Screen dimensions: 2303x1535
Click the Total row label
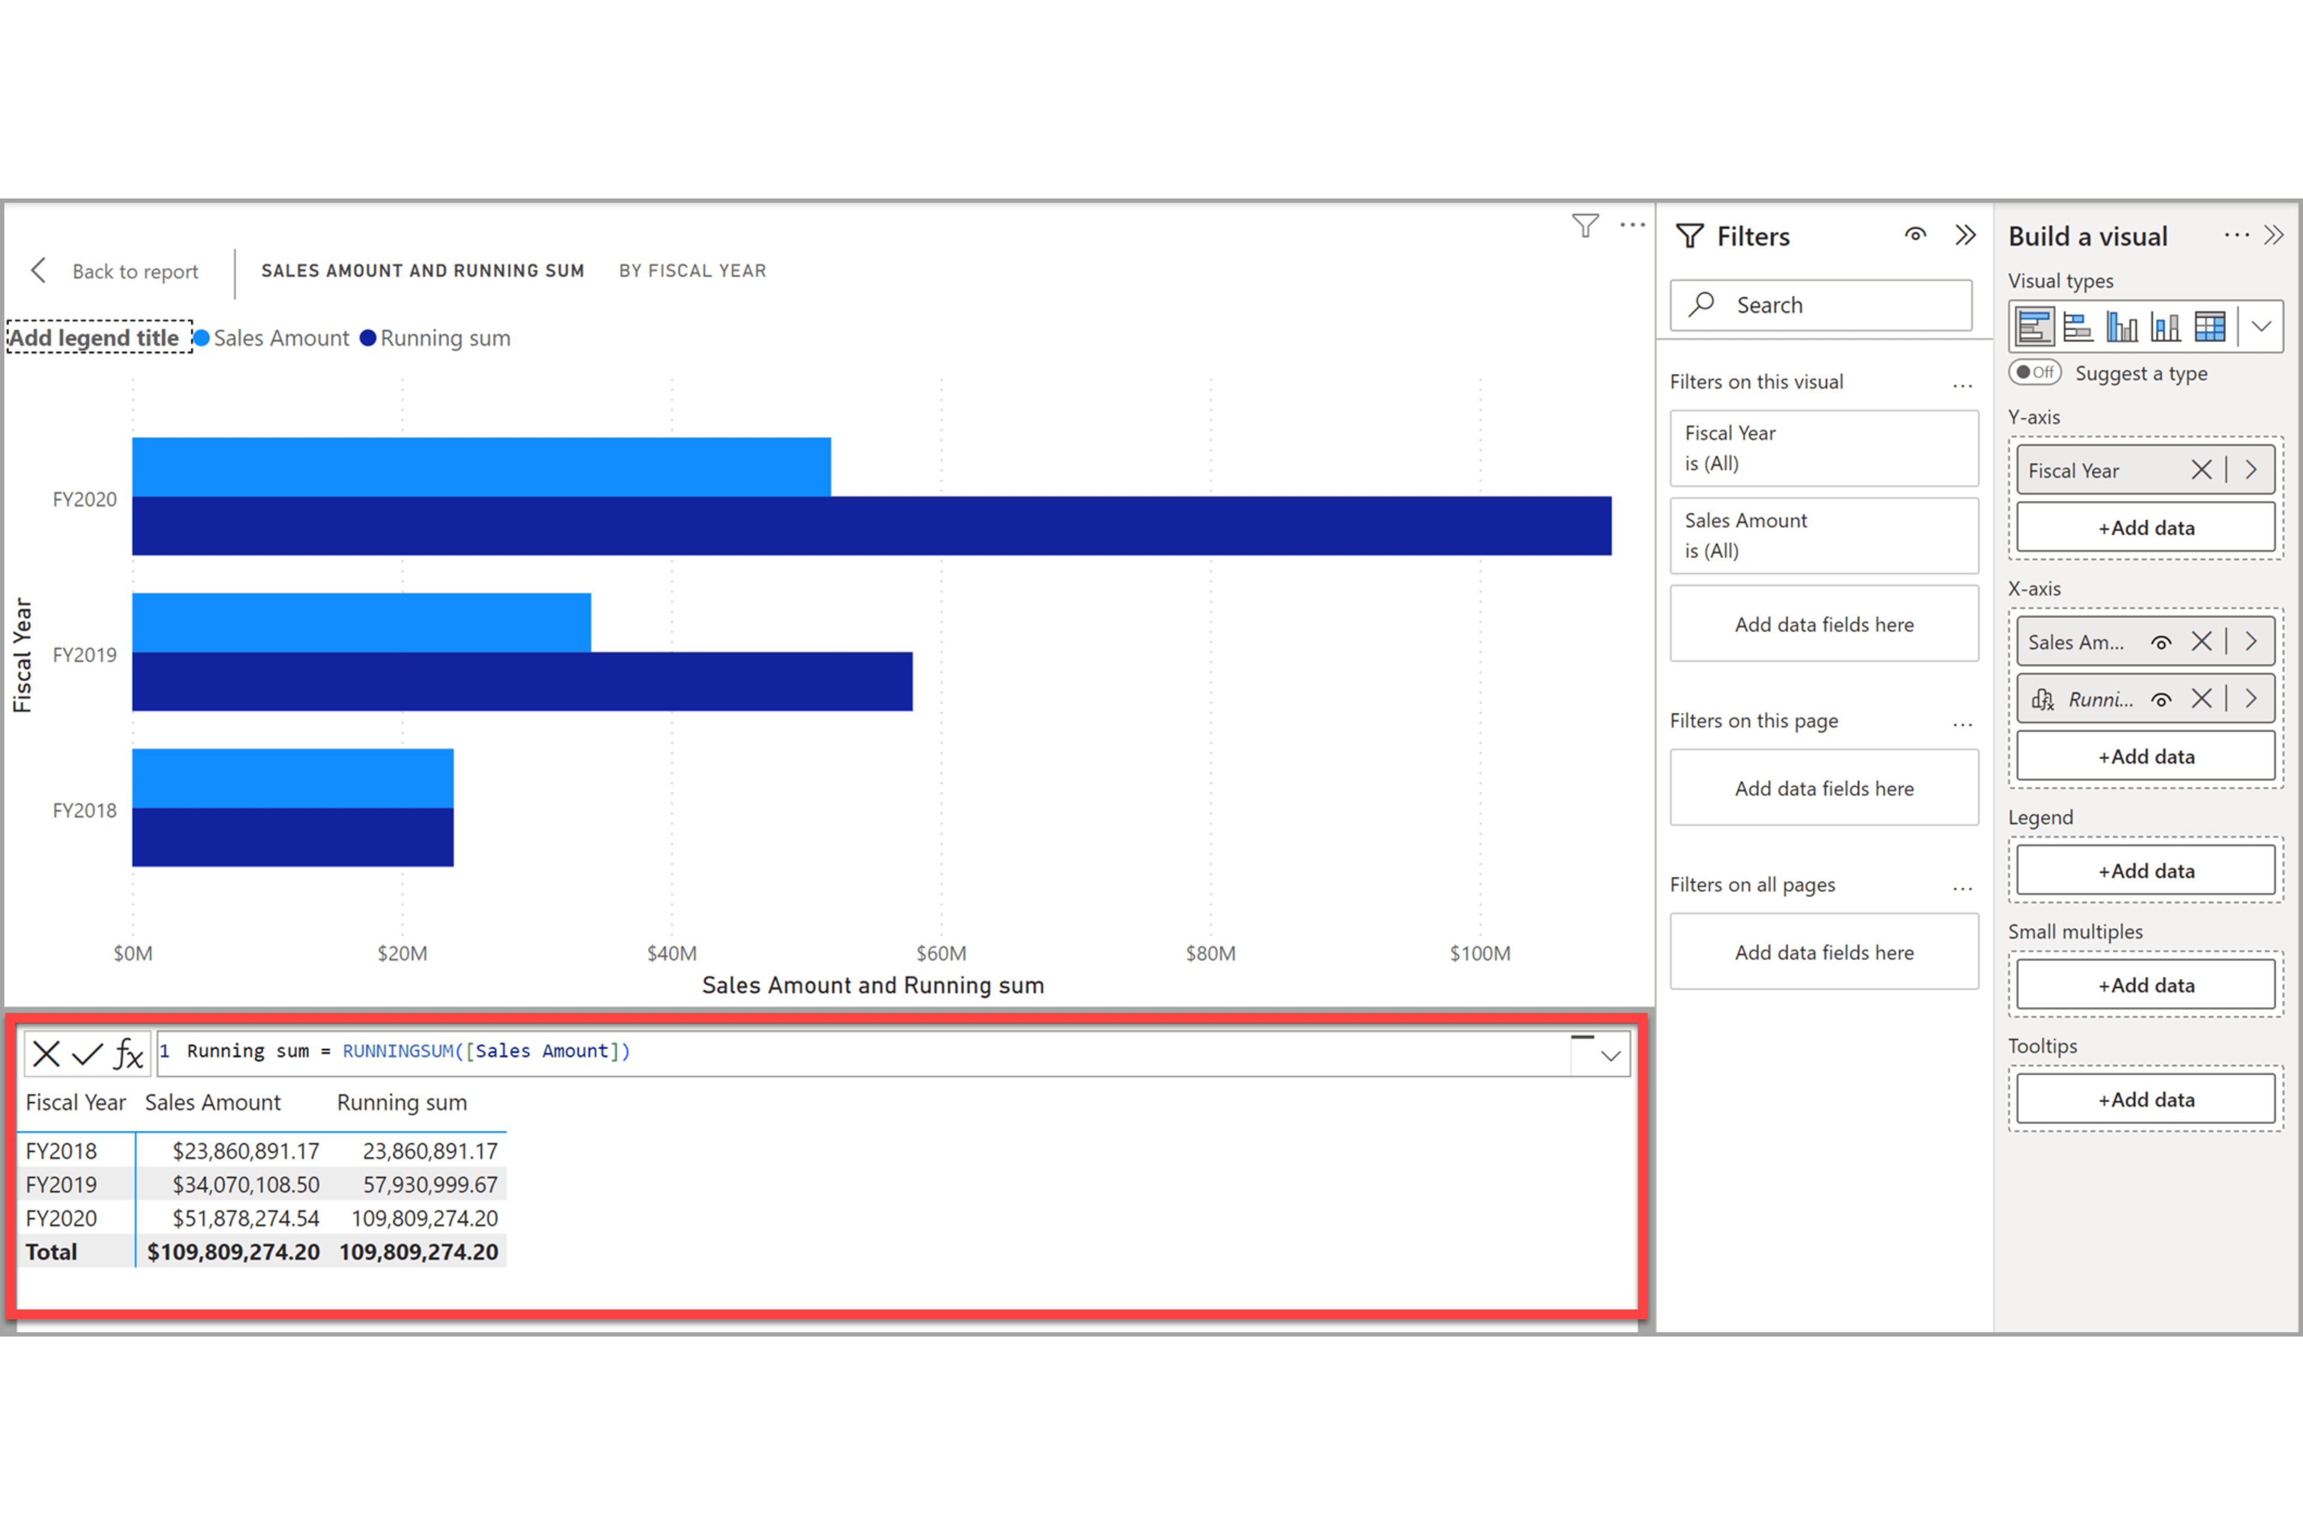(x=51, y=1252)
